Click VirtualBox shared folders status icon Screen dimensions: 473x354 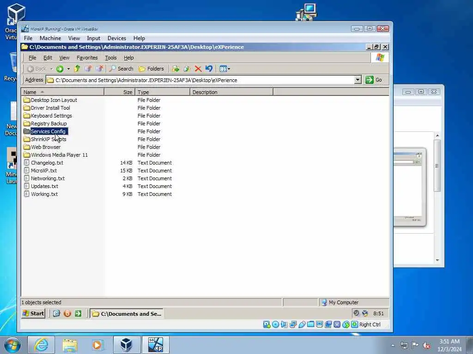311,324
